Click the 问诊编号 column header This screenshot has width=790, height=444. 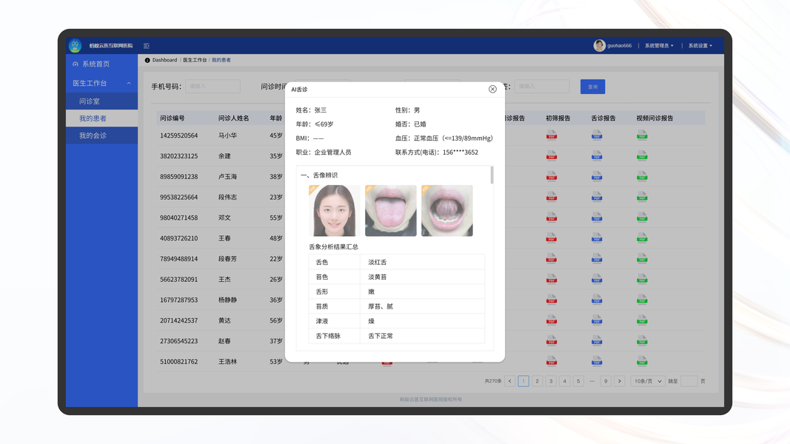tap(173, 118)
